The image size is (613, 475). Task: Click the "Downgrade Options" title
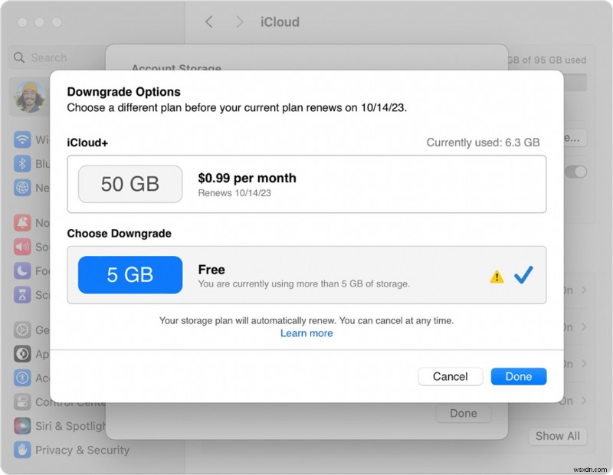[124, 91]
